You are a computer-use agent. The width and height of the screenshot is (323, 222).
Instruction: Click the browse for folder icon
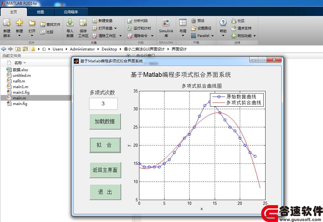click(x=25, y=49)
